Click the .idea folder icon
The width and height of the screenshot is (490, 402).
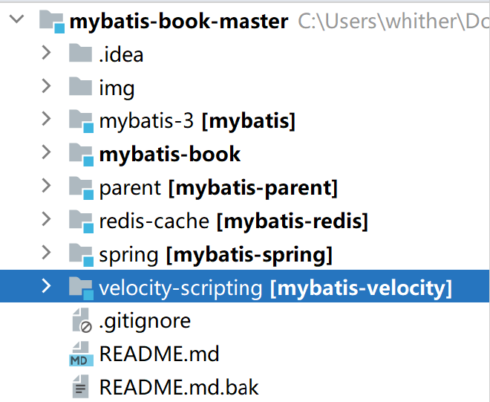tap(80, 54)
